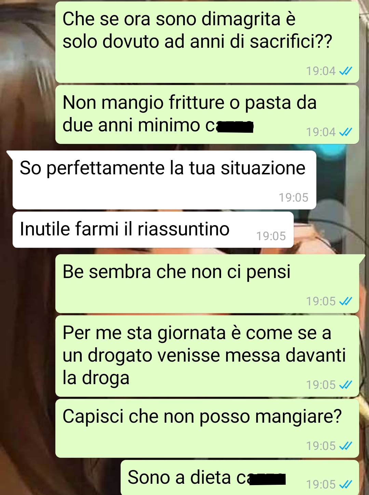Tap the 'Per me sta giornata' message bubble

pos(207,356)
